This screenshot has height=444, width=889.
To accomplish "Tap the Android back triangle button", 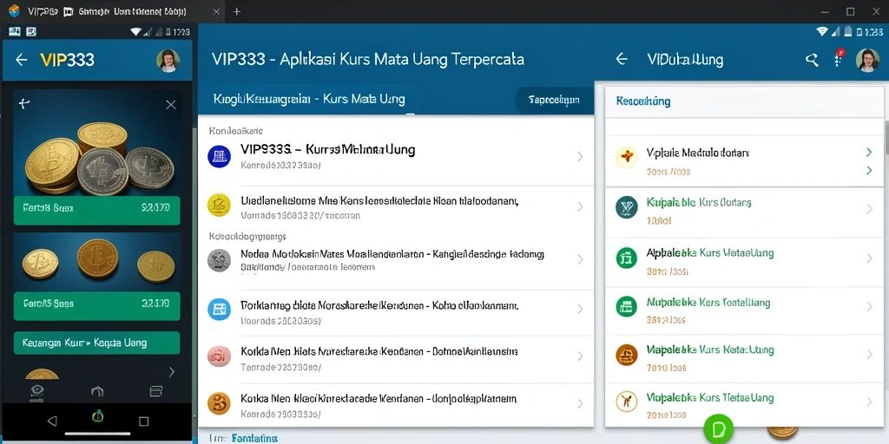I will pos(52,421).
